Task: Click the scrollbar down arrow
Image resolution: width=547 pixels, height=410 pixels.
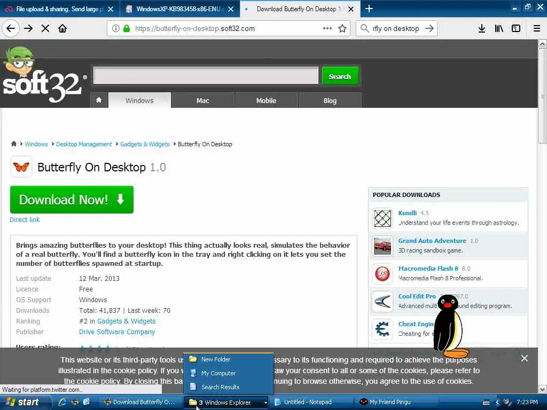Action: 542,389
